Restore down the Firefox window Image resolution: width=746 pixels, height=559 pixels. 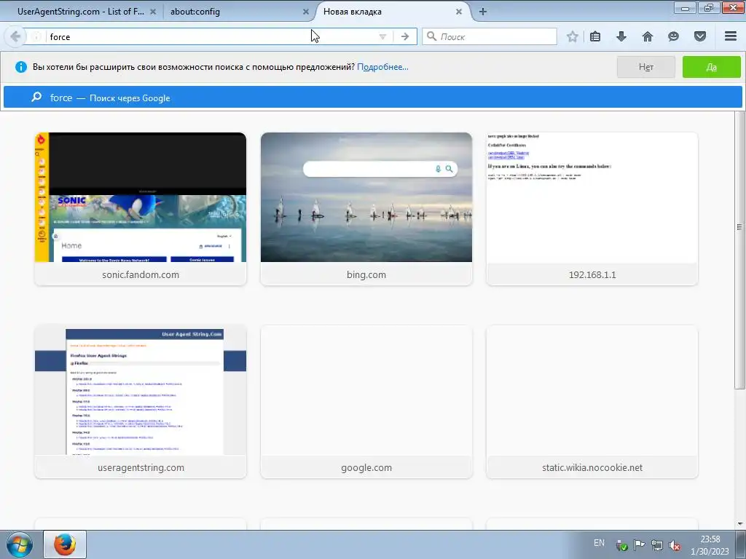coord(708,8)
